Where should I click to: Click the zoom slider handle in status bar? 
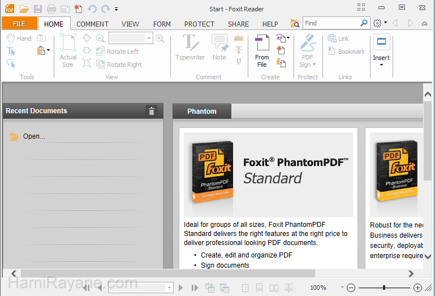pyautogui.click(x=384, y=288)
